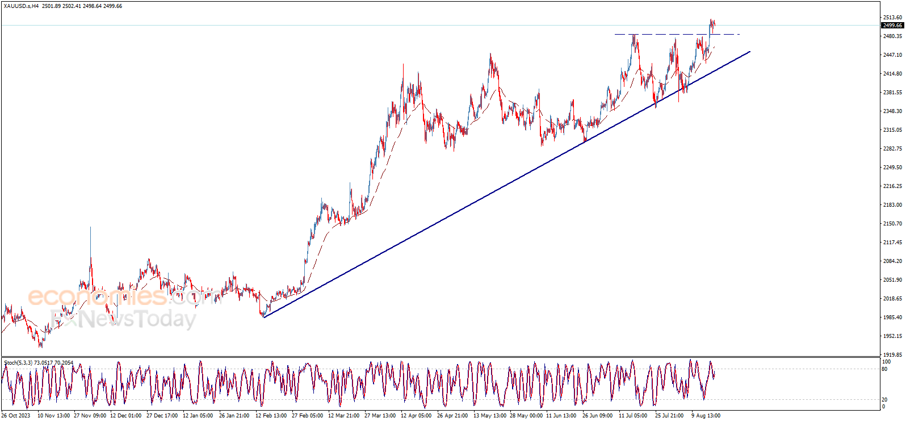Click the 2480.35 price axis label

point(892,36)
